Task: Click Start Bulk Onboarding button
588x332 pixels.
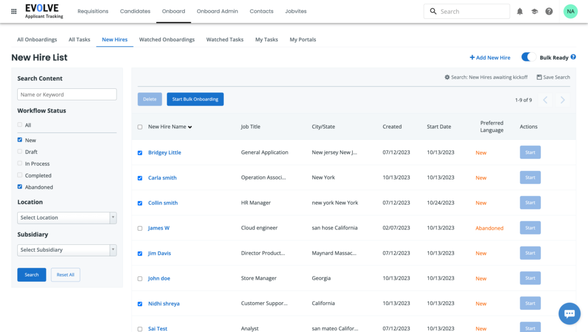Action: click(195, 99)
